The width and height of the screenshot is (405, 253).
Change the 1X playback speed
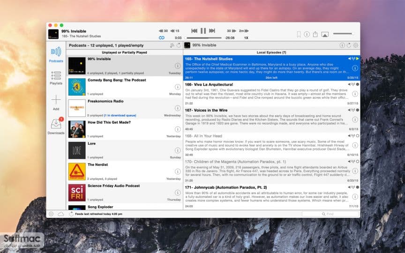point(246,37)
